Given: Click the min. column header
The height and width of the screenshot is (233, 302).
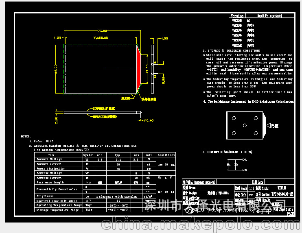Looking at the screenshot, I should point(101,155).
